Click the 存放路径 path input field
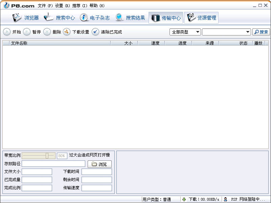The height and width of the screenshot is (203, 271). point(53,163)
